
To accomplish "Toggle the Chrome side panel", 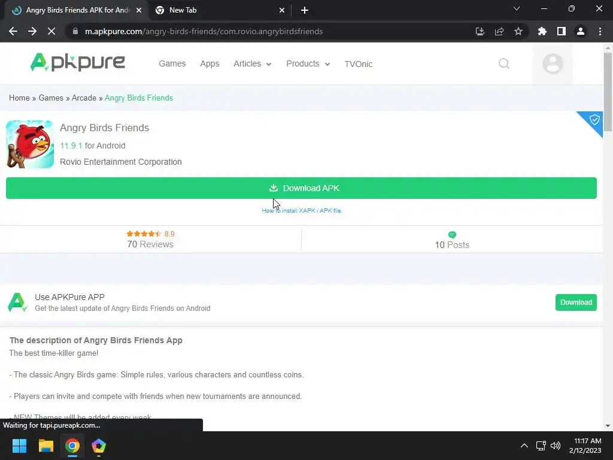I will [x=562, y=31].
